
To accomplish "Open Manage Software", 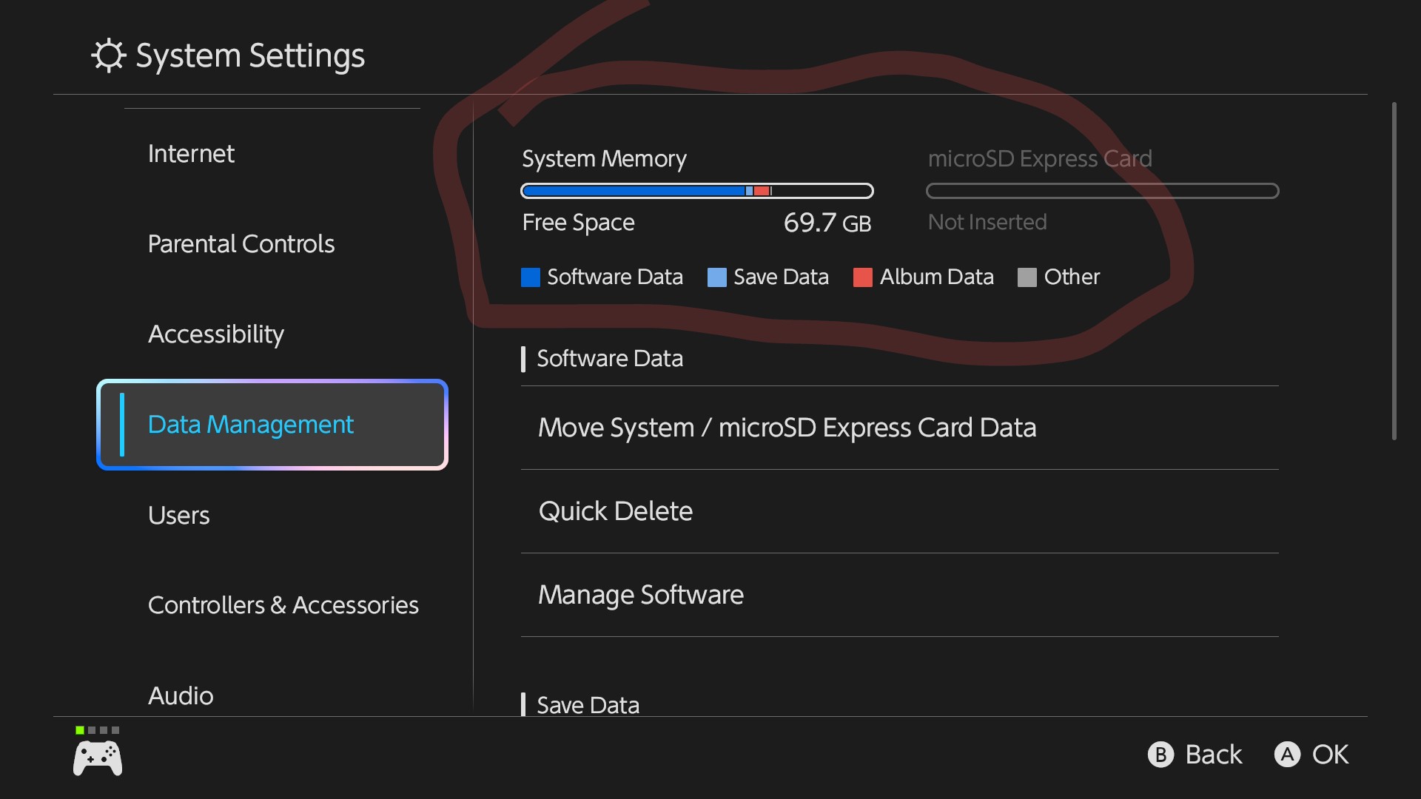I will [x=641, y=596].
